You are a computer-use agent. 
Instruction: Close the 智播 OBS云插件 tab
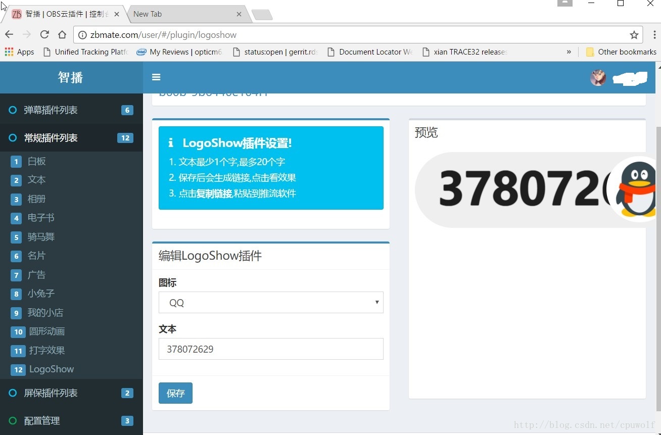tap(117, 14)
